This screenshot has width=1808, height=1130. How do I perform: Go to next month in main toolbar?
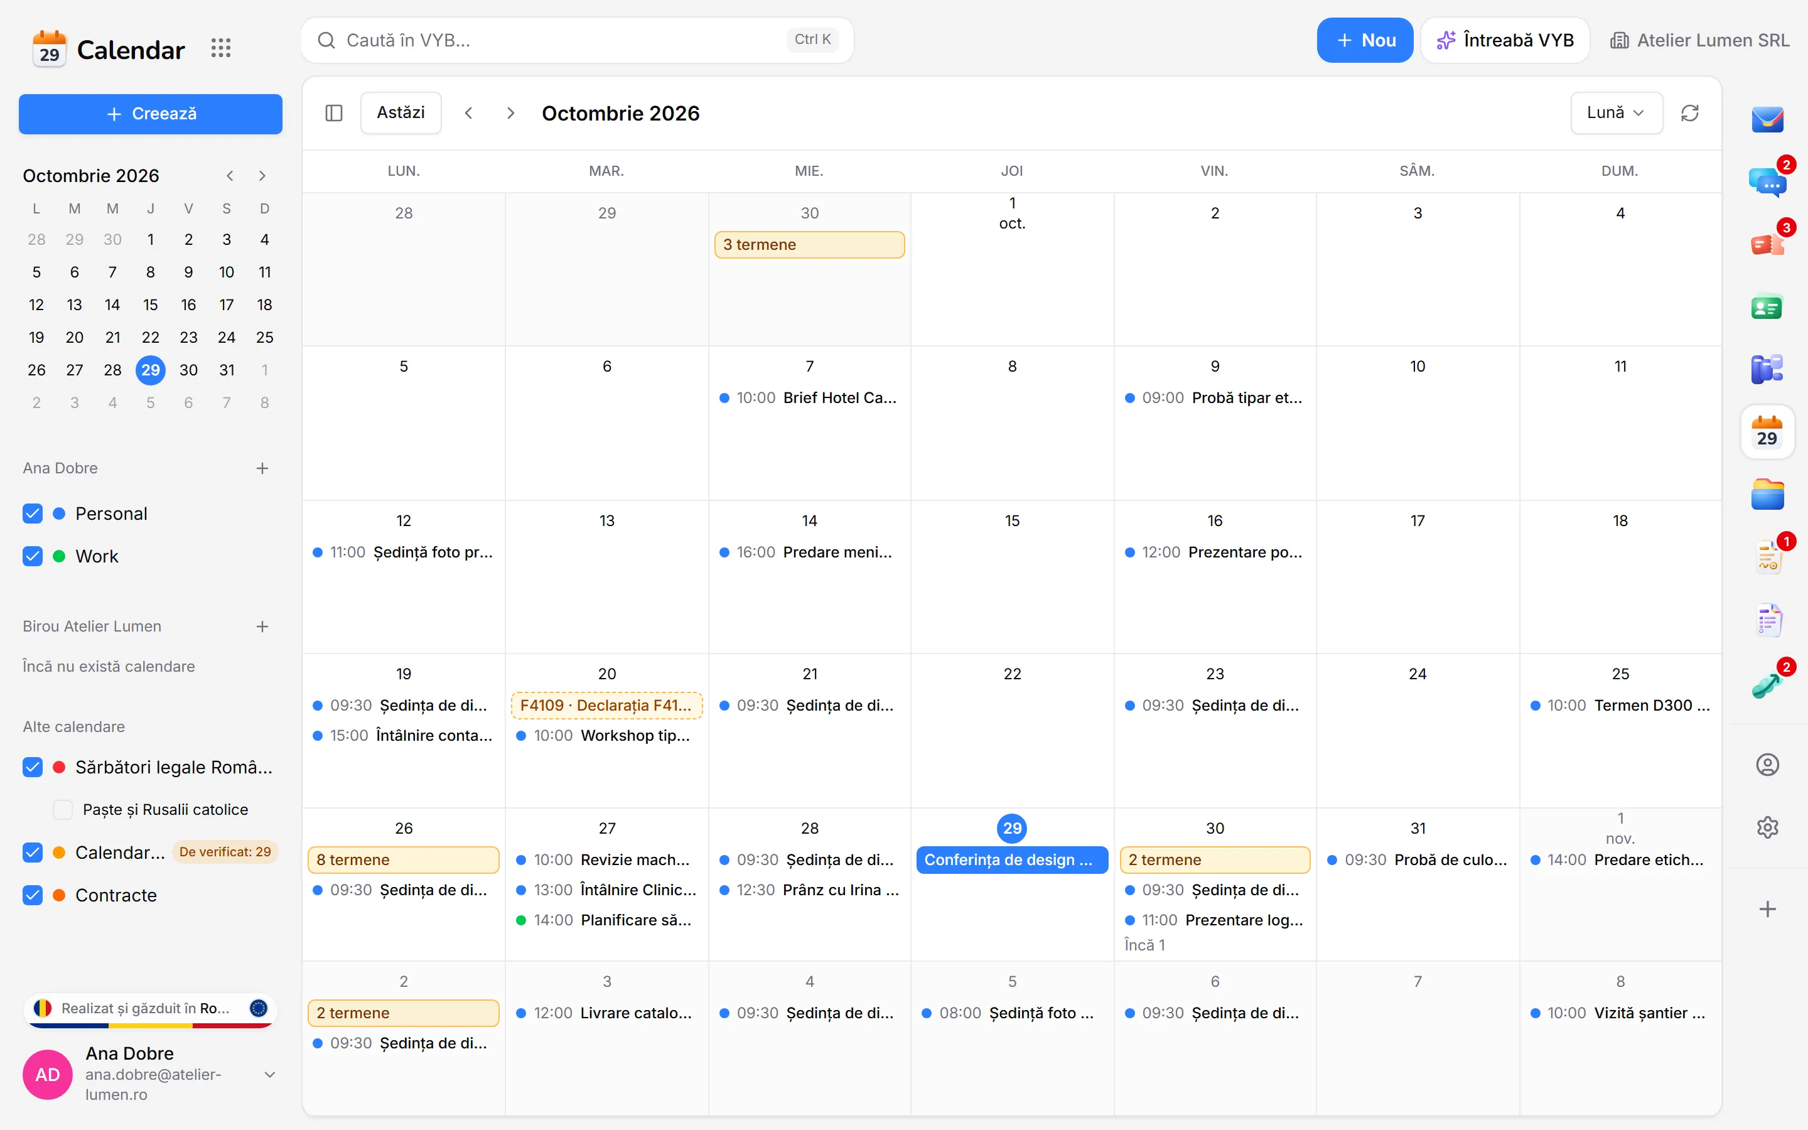[x=511, y=113]
